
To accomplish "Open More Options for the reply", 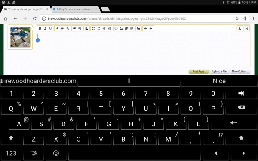I will pos(240,71).
